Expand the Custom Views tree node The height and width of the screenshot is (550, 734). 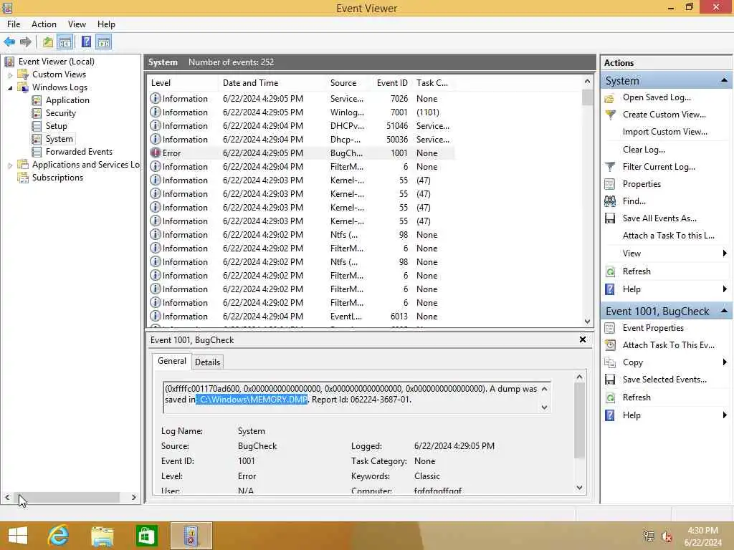10,74
